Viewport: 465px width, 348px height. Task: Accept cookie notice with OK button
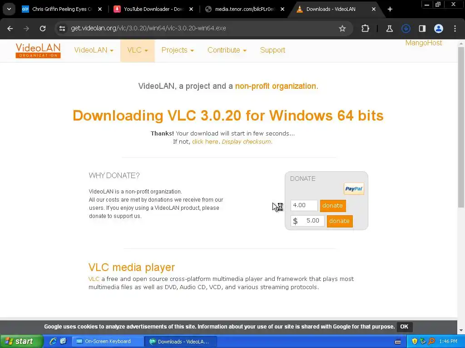(404, 327)
